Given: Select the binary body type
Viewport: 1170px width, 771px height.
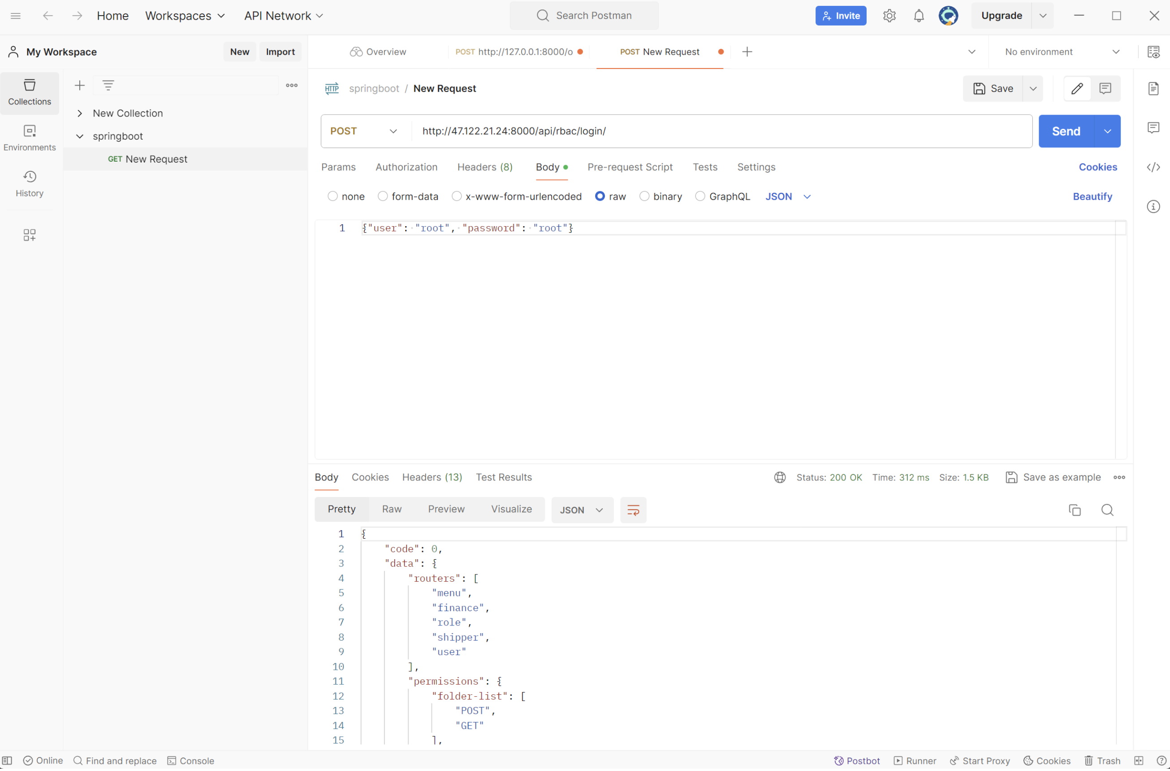Looking at the screenshot, I should tap(643, 197).
